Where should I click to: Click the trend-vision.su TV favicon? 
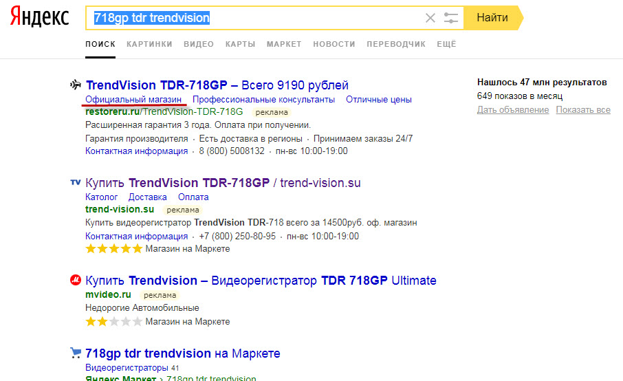coord(76,183)
